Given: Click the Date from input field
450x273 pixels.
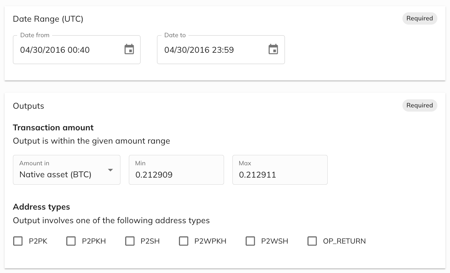Looking at the screenshot, I should coord(68,50).
